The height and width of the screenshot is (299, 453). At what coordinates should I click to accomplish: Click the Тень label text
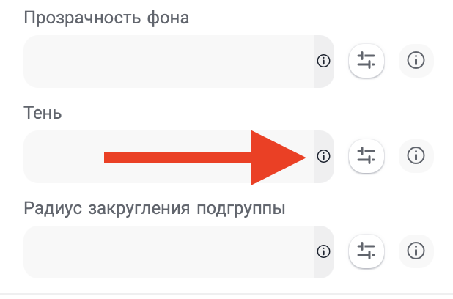click(43, 113)
